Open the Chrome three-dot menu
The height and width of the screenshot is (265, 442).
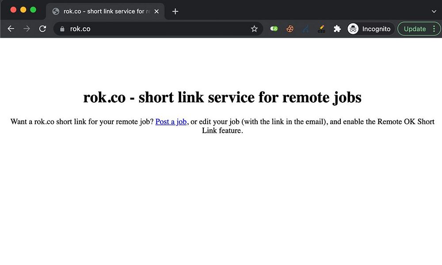(434, 29)
